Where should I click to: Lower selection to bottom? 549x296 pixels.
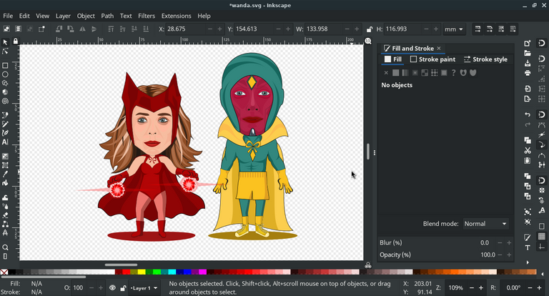[146, 29]
